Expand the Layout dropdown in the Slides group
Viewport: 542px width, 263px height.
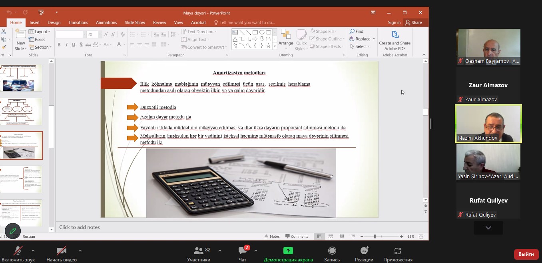point(42,32)
